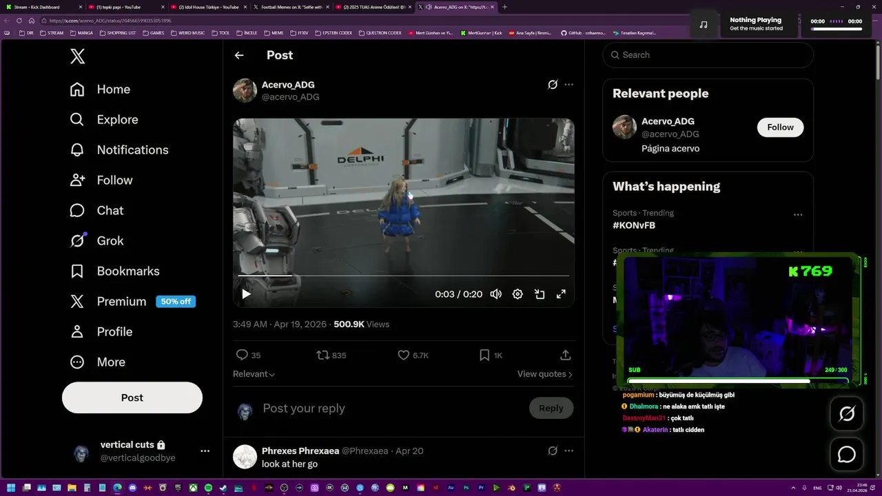Open View quotes link
Image resolution: width=882 pixels, height=496 pixels.
(x=545, y=374)
